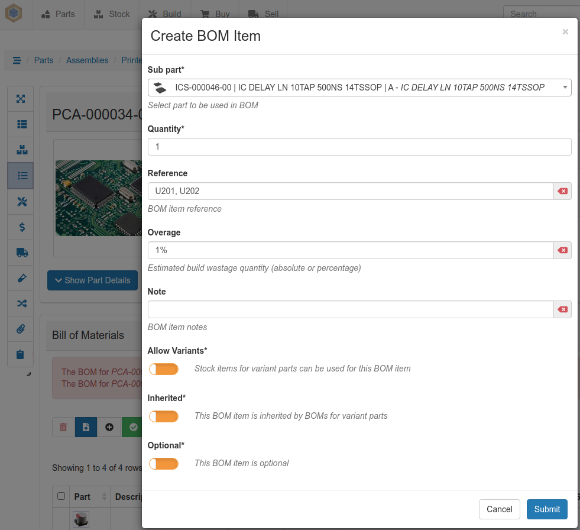Open the Sub part dropdown
Viewport: 580px width, 530px height.
359,88
